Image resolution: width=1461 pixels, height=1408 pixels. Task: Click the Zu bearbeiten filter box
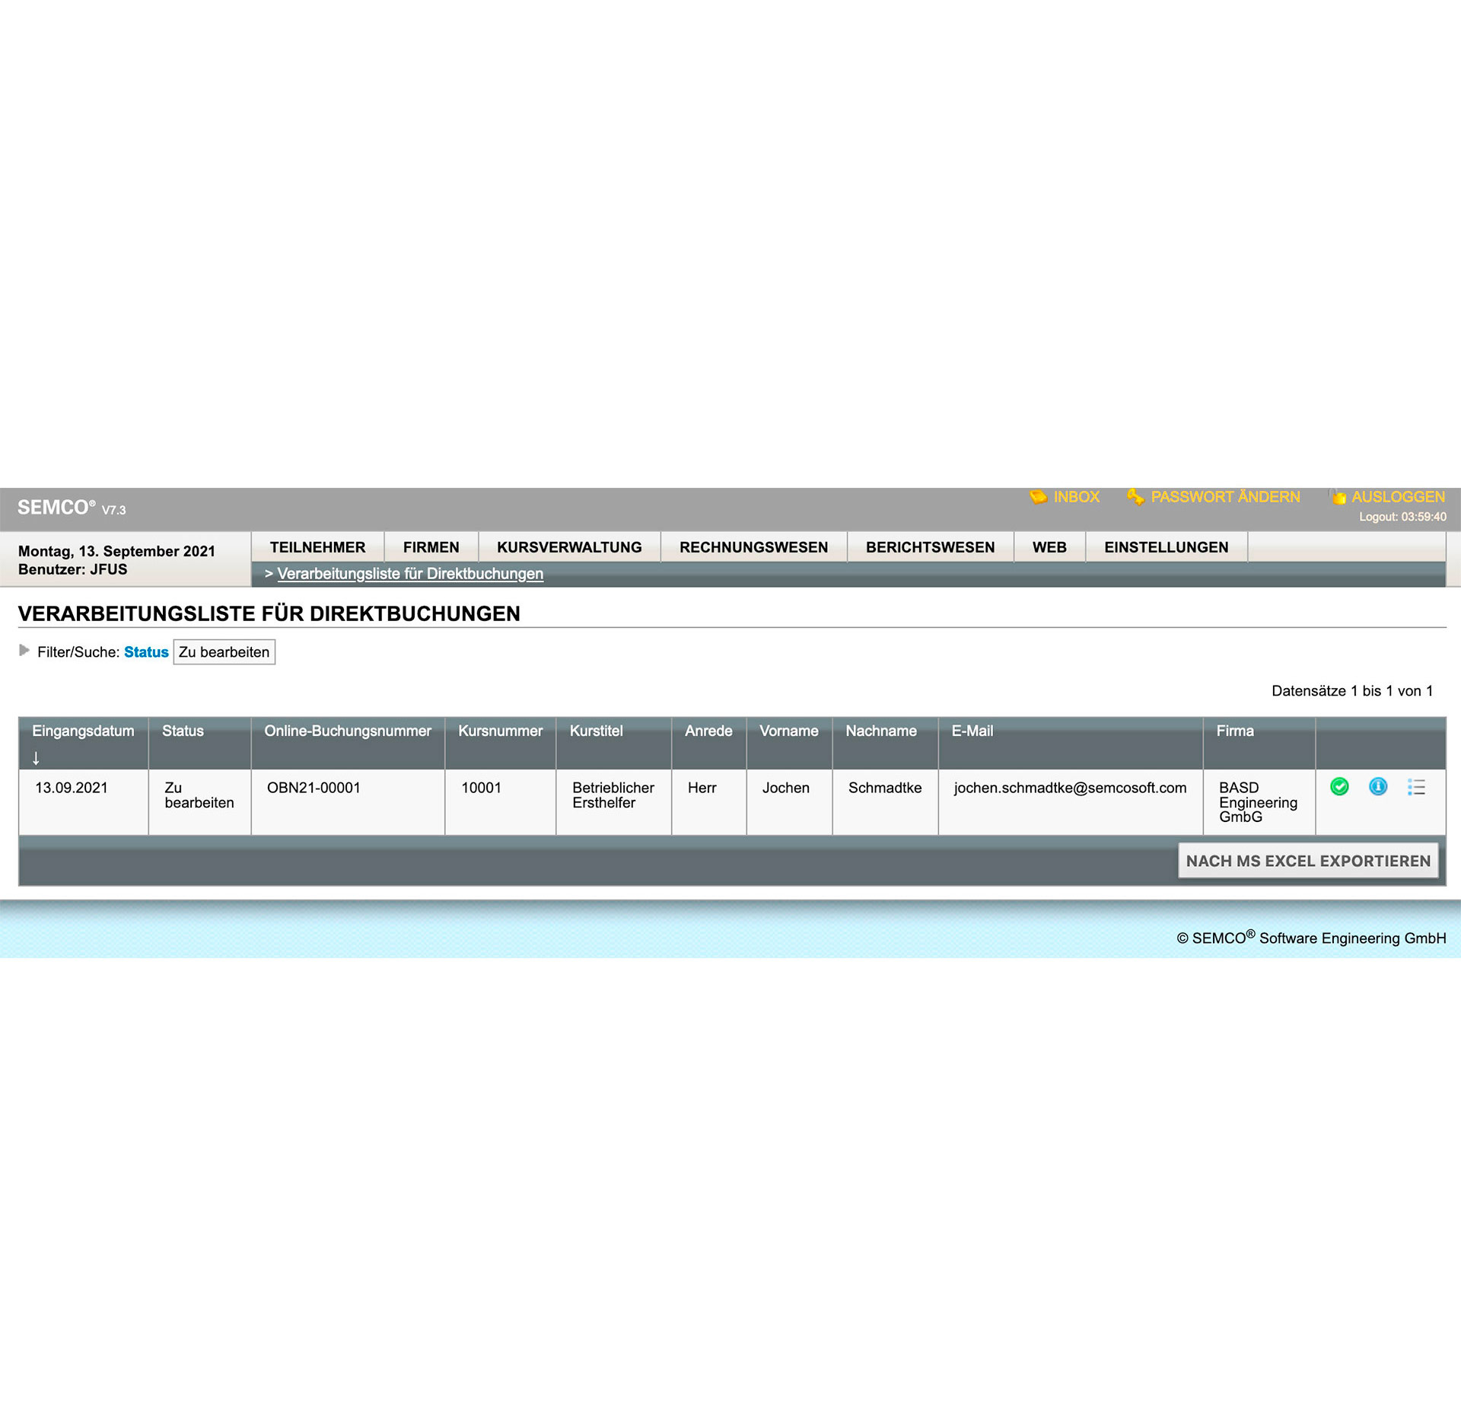point(224,652)
